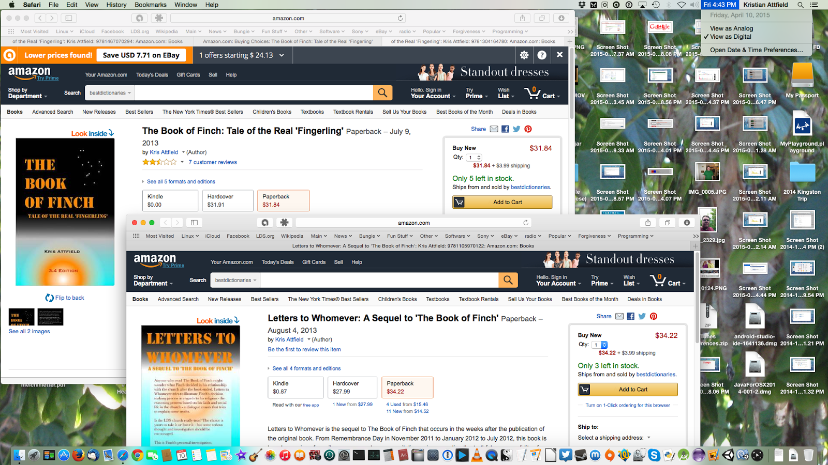Toggle the sidebar in the front Safari window

194,223
